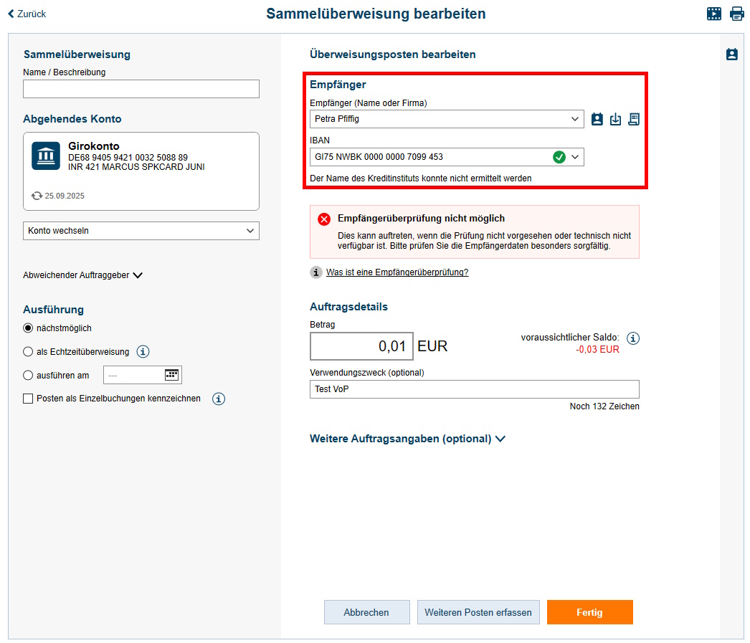Click the printer icon in header

pyautogui.click(x=737, y=14)
